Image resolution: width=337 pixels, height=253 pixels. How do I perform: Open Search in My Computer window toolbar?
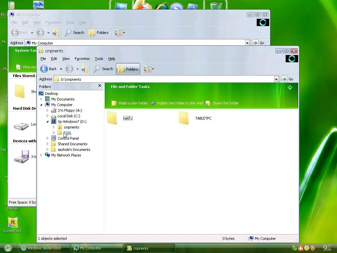(x=75, y=33)
